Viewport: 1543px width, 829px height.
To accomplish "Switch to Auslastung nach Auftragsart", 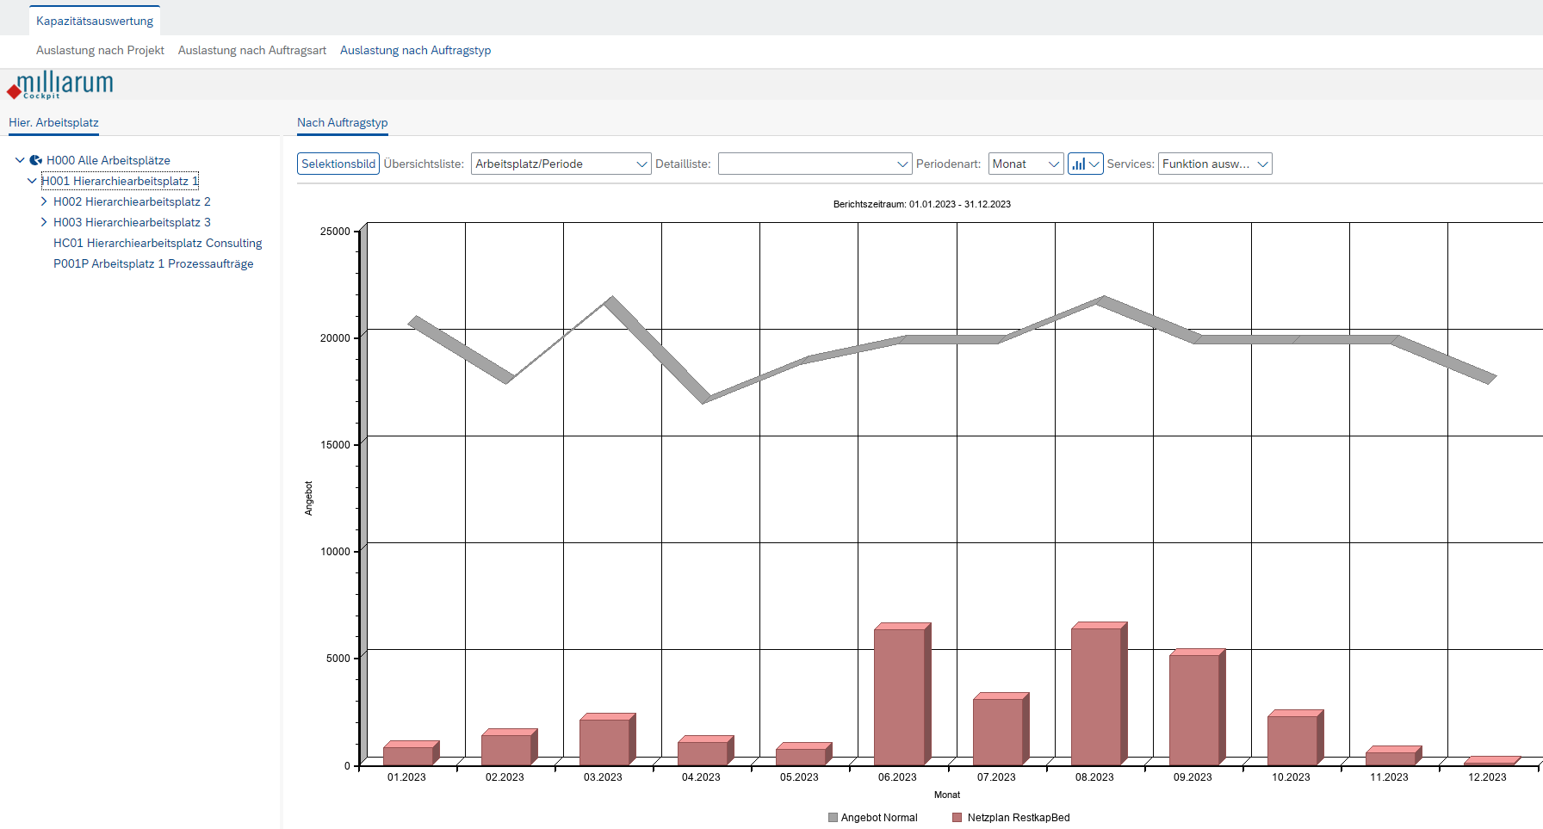I will tap(252, 50).
